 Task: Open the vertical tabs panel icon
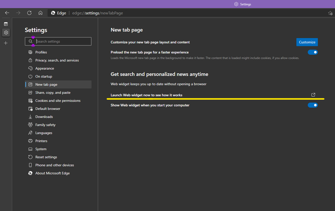tap(6, 24)
